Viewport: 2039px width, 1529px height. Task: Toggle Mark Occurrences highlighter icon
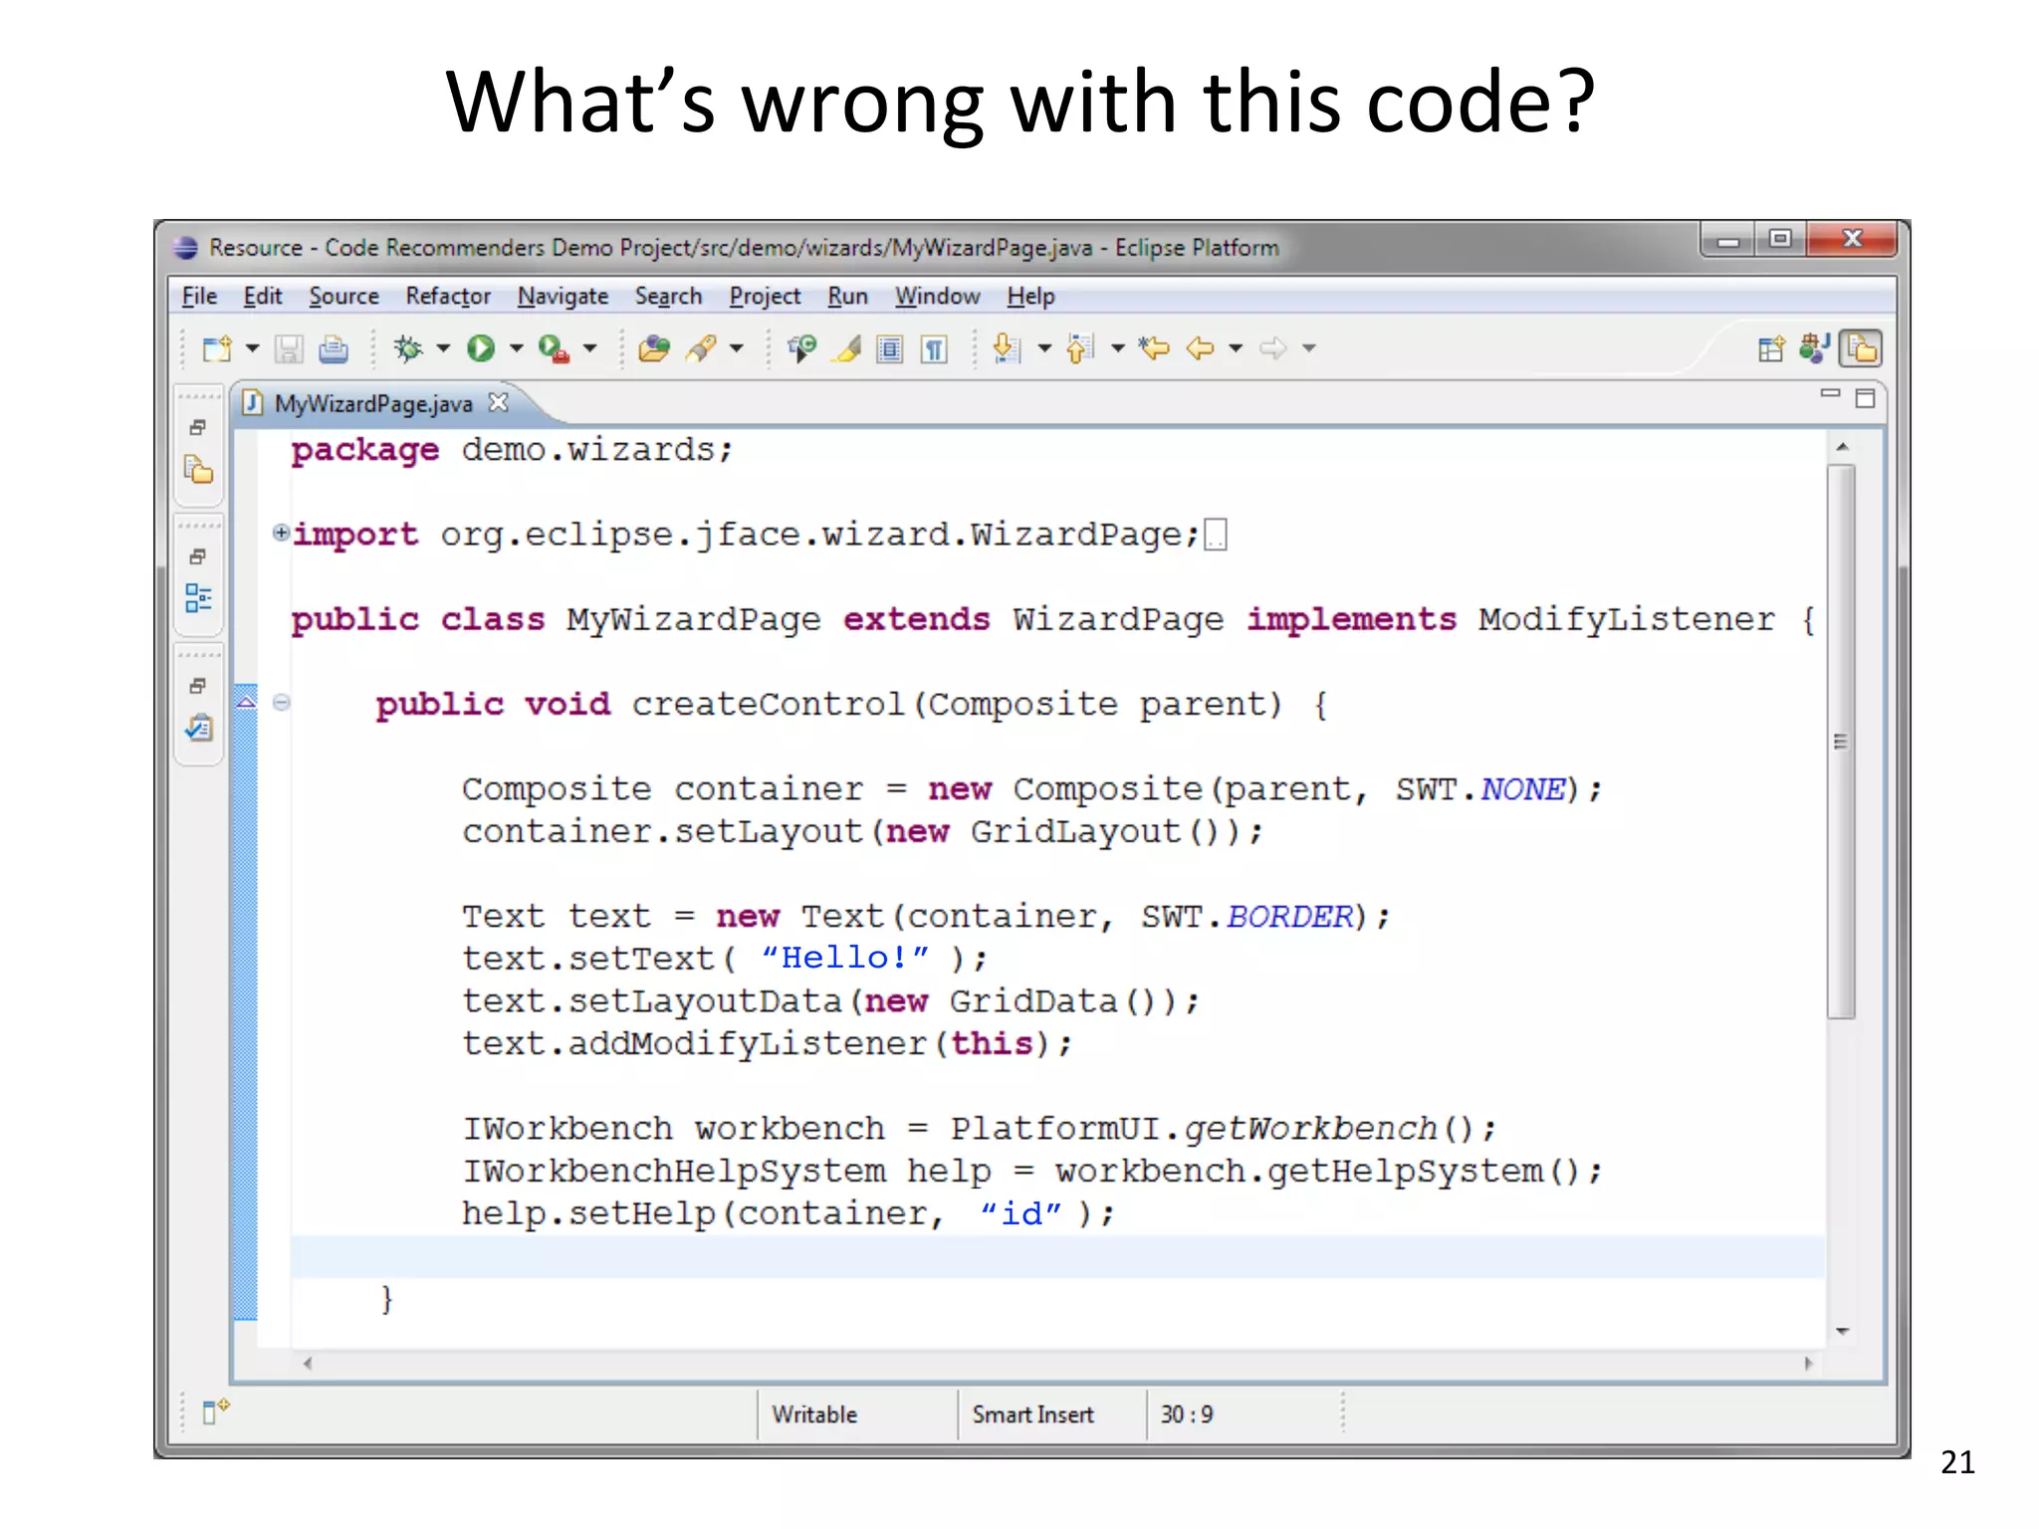[x=847, y=348]
